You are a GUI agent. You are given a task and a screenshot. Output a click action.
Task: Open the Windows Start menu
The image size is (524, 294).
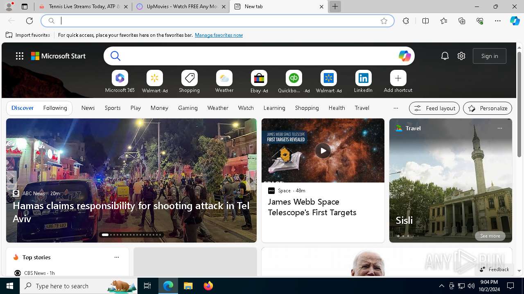point(10,286)
